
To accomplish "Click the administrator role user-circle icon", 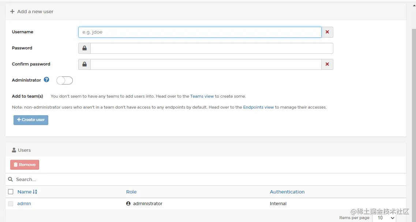I will coord(128,204).
